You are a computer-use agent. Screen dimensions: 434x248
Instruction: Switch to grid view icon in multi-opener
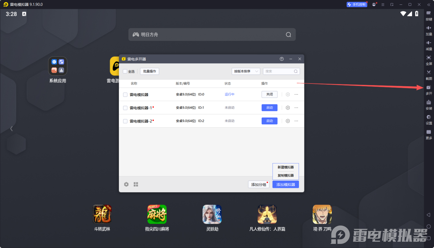[x=136, y=184]
